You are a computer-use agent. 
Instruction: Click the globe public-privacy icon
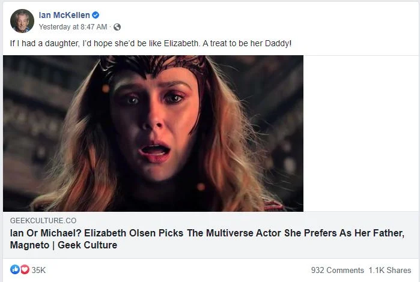(x=117, y=27)
